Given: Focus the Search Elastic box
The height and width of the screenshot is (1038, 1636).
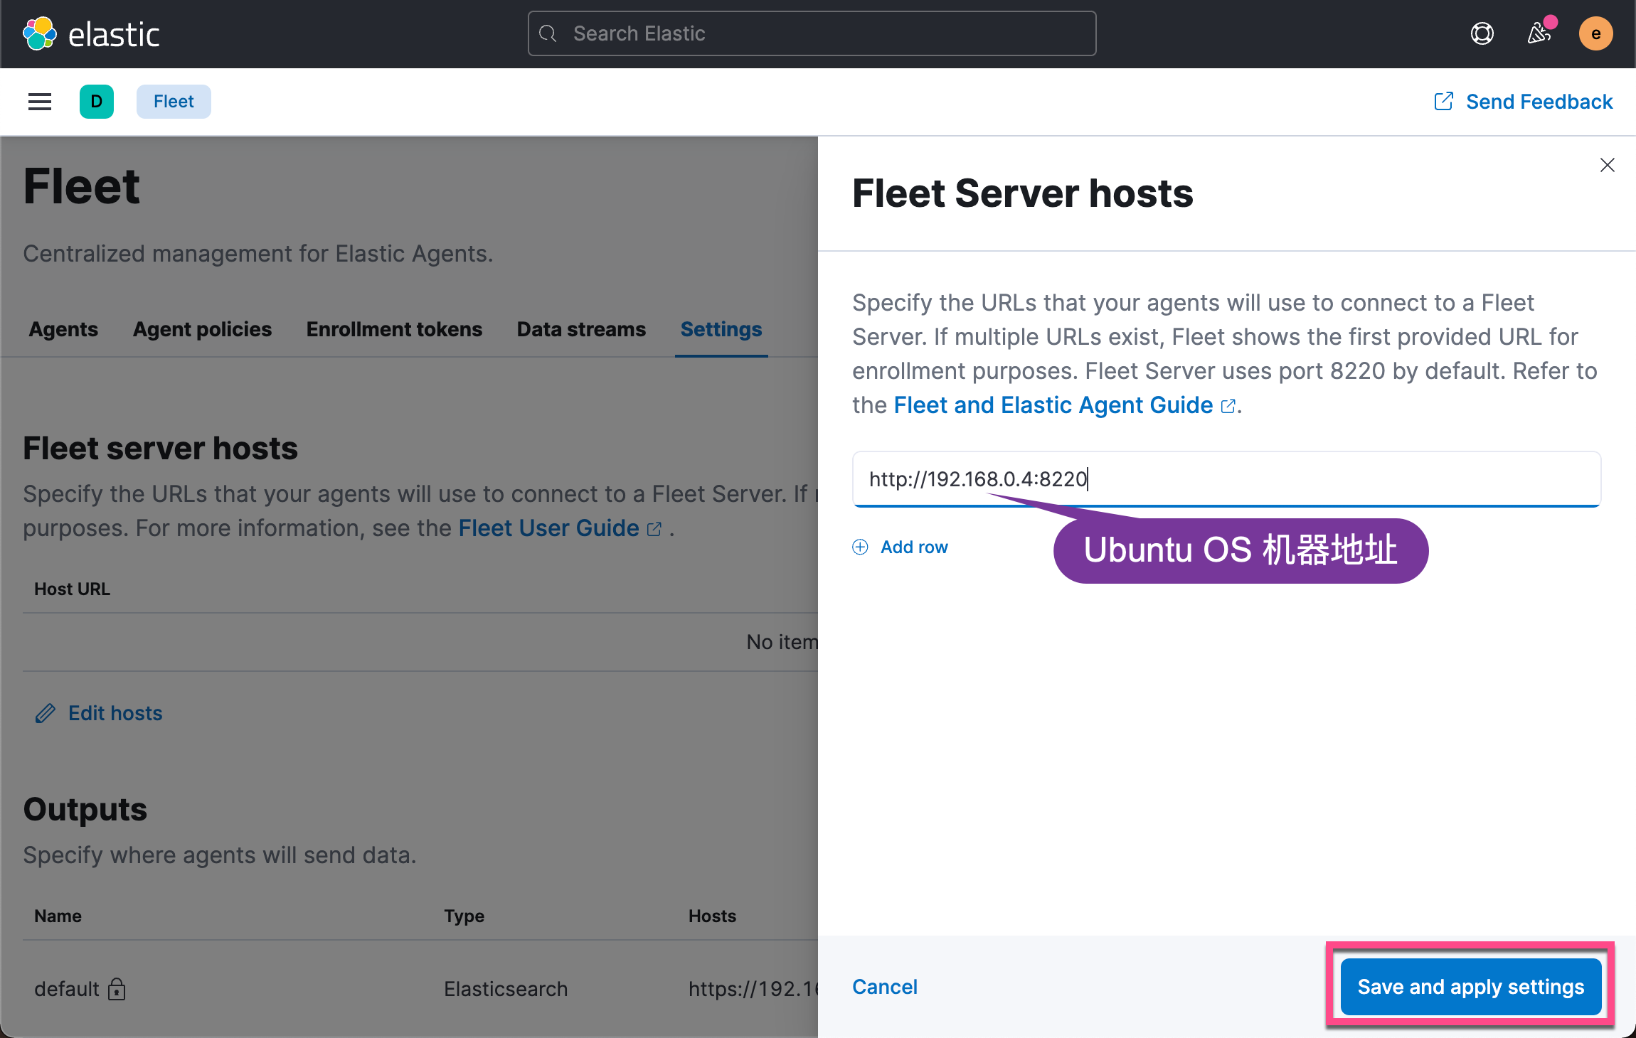Looking at the screenshot, I should [812, 33].
